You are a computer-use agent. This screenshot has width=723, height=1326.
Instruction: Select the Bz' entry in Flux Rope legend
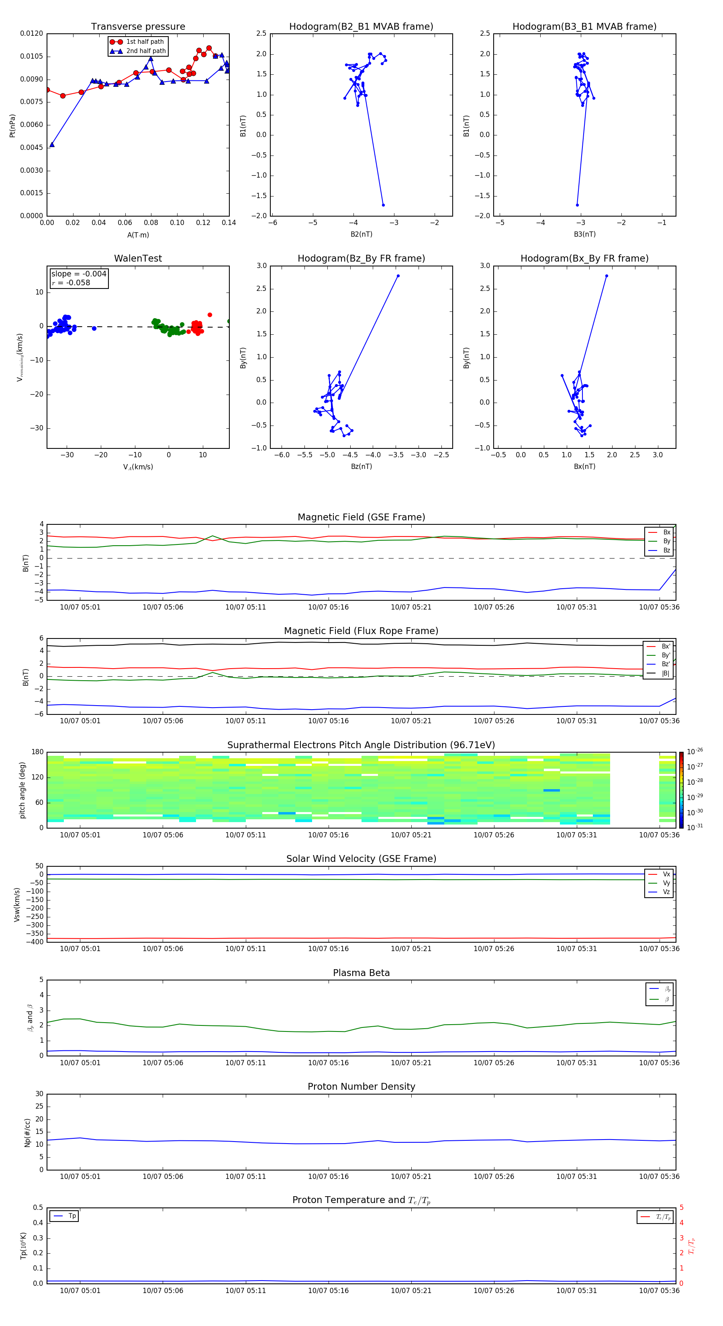click(658, 665)
